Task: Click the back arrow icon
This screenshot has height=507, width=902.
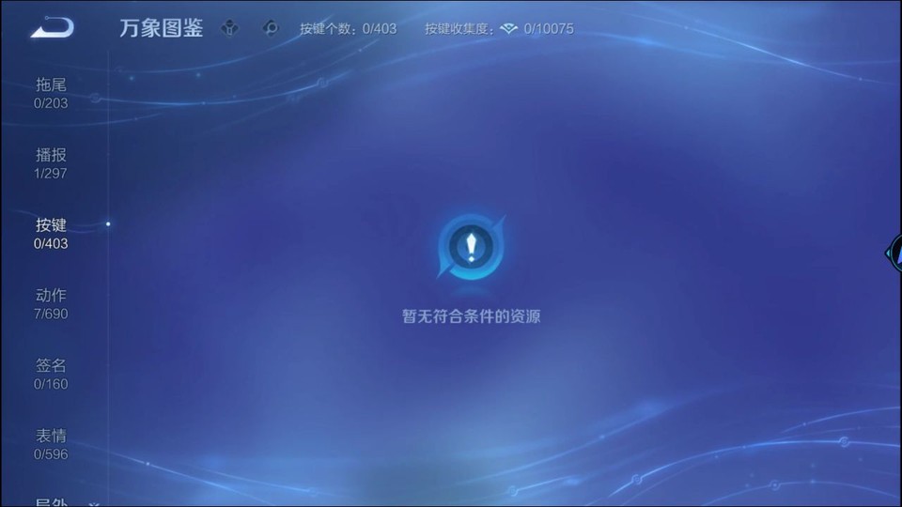Action: [x=53, y=27]
